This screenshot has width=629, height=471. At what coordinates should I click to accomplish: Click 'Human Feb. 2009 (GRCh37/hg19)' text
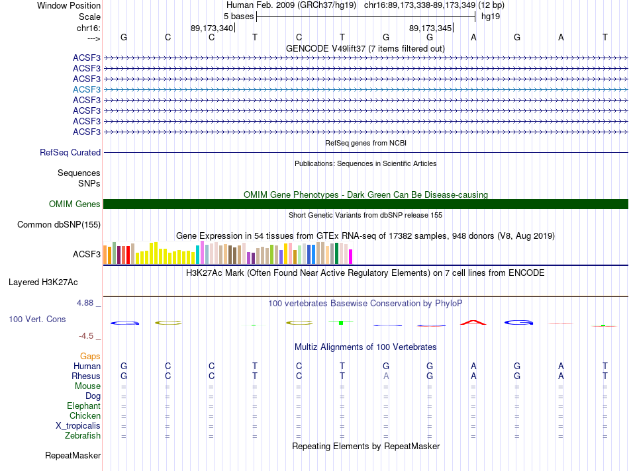point(291,5)
